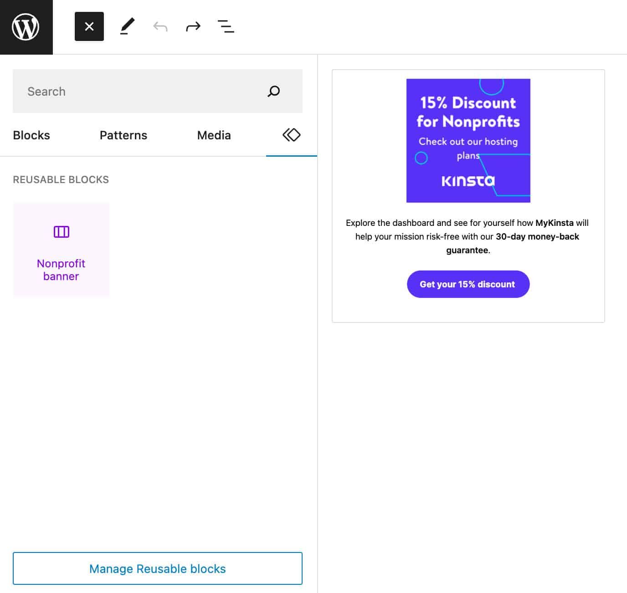627x593 pixels.
Task: Redo the last undone change
Action: point(193,27)
